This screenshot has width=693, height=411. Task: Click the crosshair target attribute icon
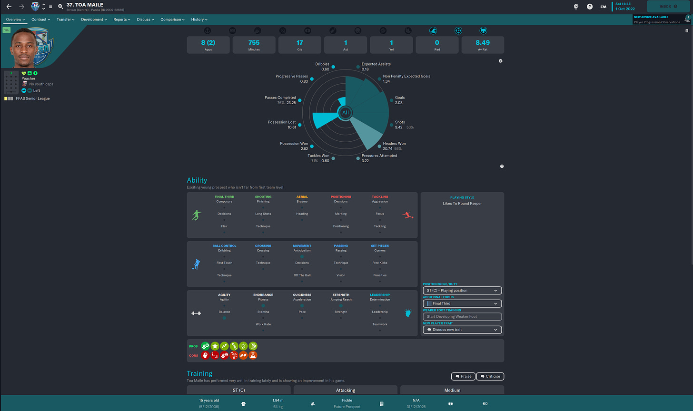click(x=458, y=30)
